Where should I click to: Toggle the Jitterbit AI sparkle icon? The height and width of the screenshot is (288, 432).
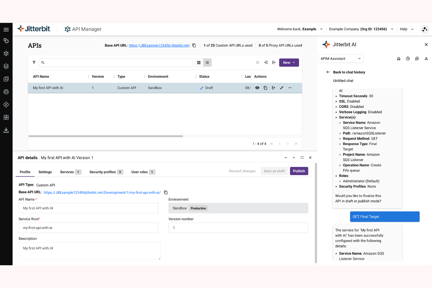425,29
